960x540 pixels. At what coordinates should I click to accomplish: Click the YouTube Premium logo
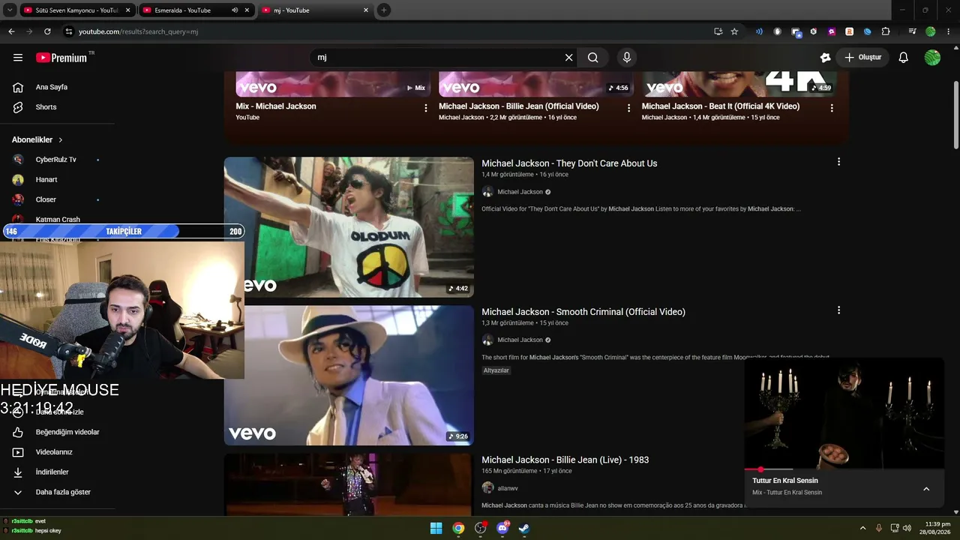[x=61, y=58]
